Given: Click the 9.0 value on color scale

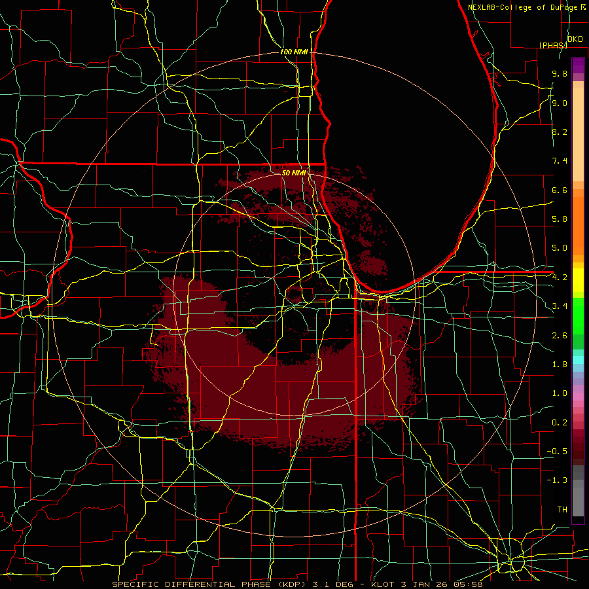Looking at the screenshot, I should [x=560, y=103].
